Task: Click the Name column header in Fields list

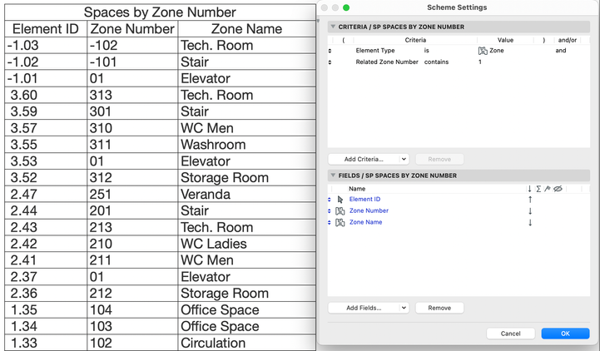Action: pos(357,189)
